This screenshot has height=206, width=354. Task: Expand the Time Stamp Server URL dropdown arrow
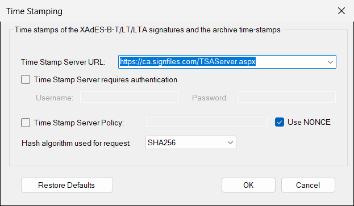coord(330,62)
